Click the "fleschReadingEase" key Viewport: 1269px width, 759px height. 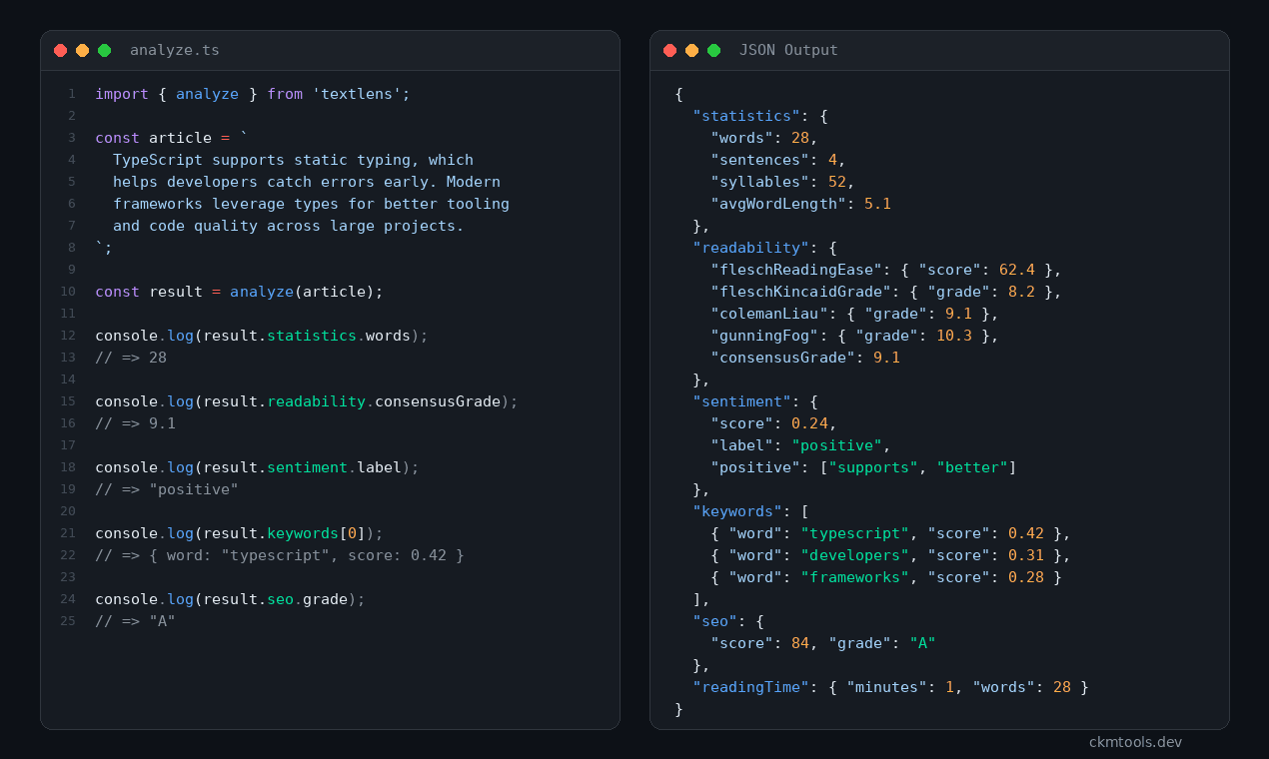click(795, 270)
